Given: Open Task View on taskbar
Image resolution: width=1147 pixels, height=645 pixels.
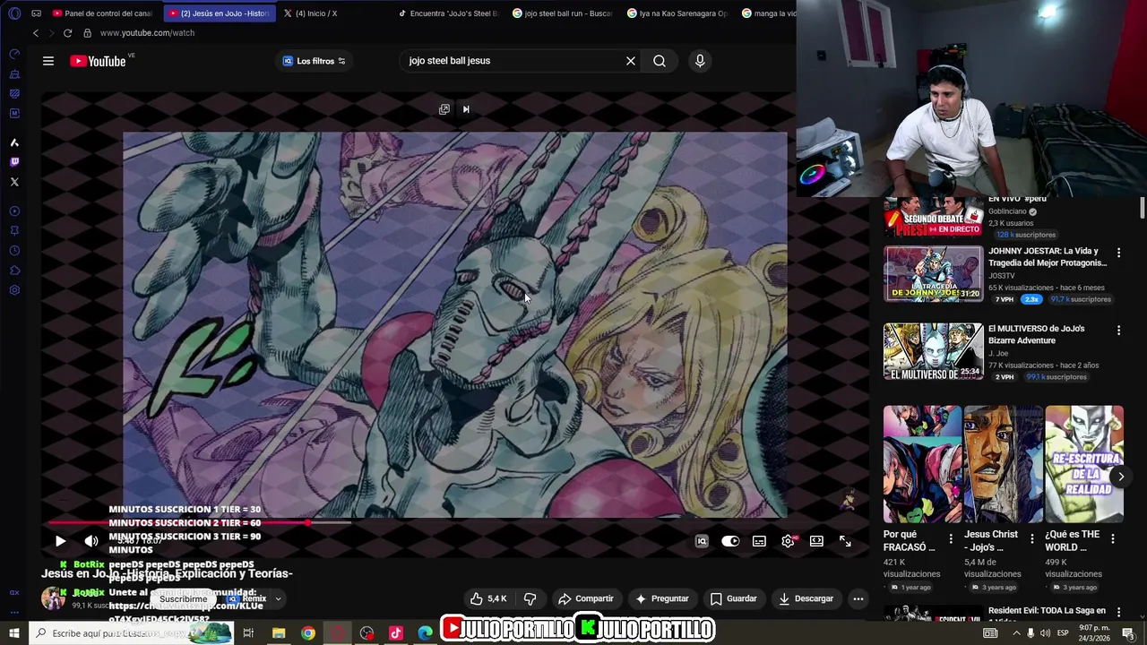Looking at the screenshot, I should pos(248,633).
